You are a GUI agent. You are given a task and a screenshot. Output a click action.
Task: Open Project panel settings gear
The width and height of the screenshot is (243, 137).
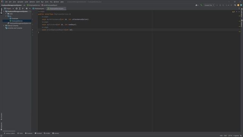(x=27, y=8)
